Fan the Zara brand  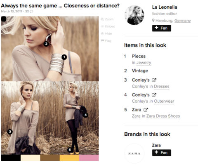tap(162, 153)
